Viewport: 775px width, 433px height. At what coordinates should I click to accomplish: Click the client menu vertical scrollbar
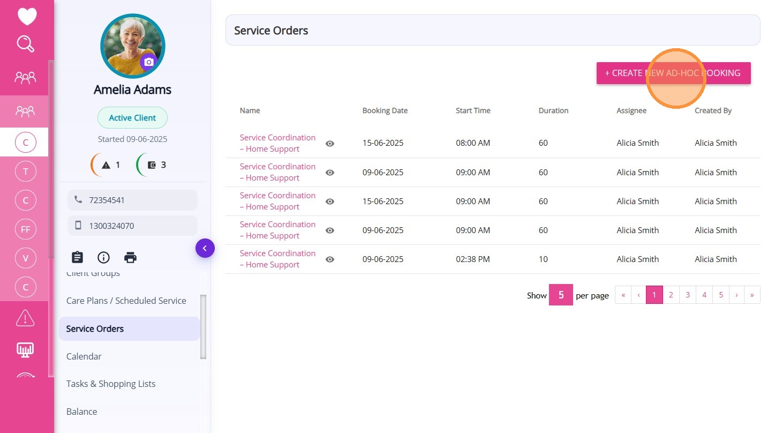tap(203, 326)
